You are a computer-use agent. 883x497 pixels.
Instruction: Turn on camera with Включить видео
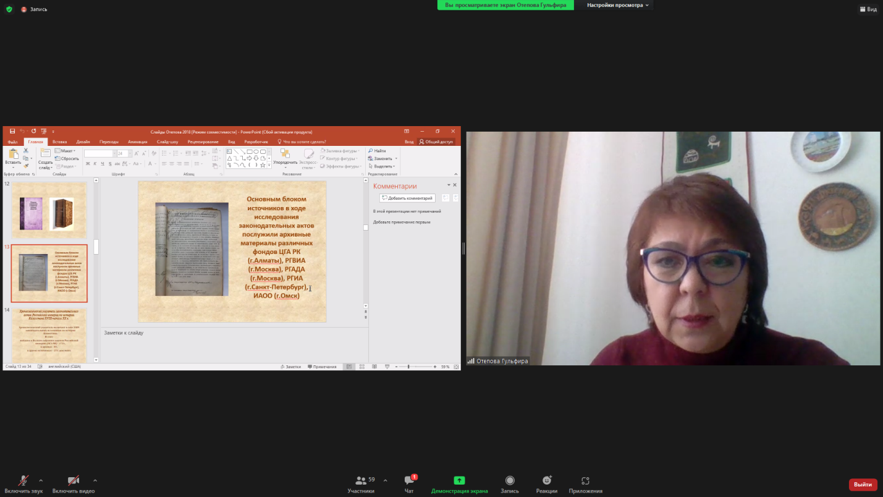point(73,484)
